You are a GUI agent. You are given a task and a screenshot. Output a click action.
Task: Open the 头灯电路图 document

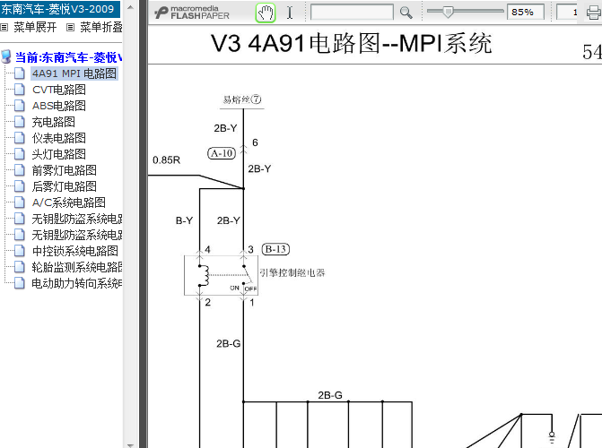click(58, 154)
